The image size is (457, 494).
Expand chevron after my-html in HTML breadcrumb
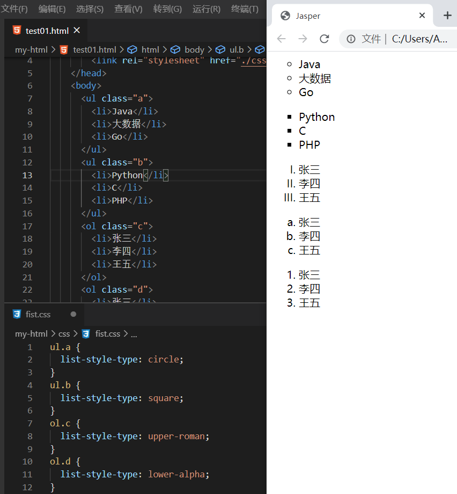(53, 50)
